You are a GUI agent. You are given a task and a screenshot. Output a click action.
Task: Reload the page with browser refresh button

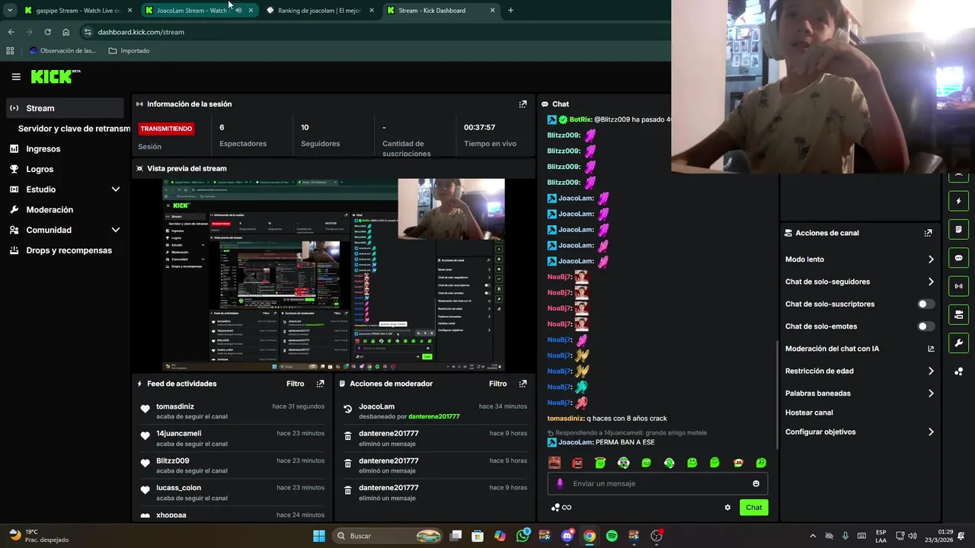click(47, 32)
